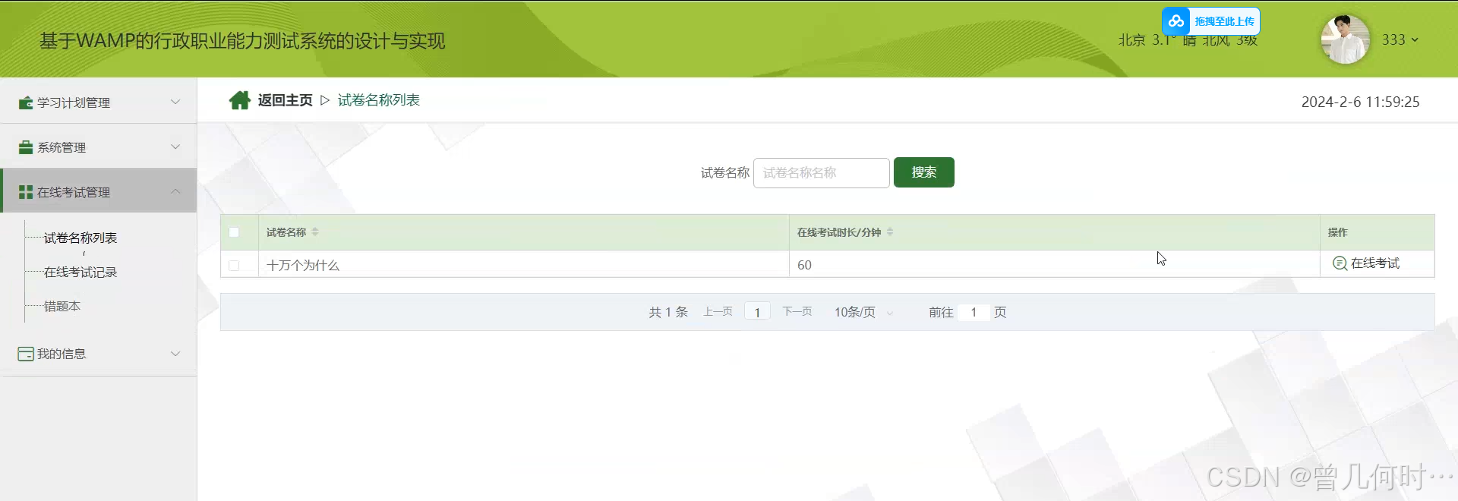Click the home icon in breadcrumb
This screenshot has height=501, width=1458.
240,100
